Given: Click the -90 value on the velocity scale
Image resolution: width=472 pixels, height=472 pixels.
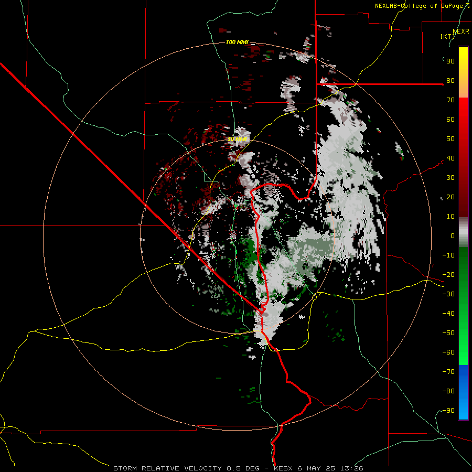Looking at the screenshot, I should click(x=448, y=411).
